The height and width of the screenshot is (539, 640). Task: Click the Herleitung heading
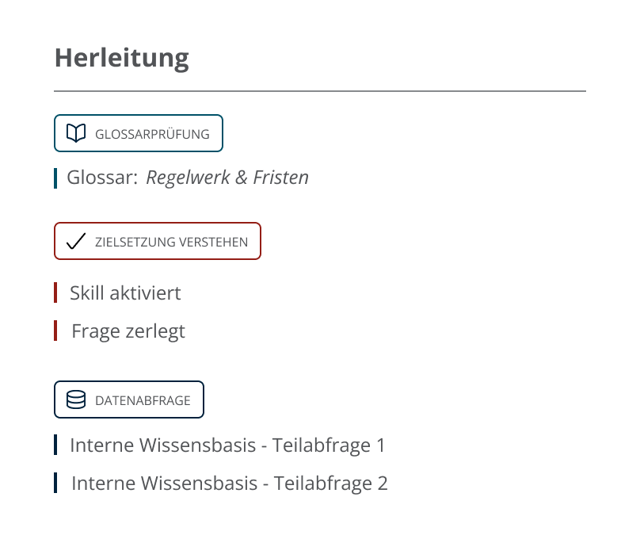(x=122, y=58)
